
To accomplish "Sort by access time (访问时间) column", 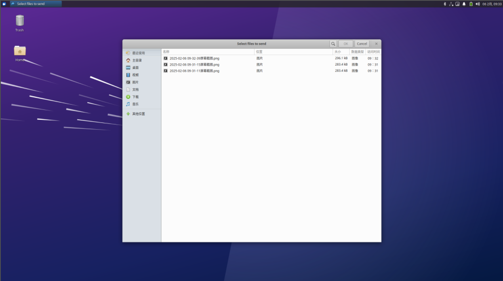I will pyautogui.click(x=373, y=52).
